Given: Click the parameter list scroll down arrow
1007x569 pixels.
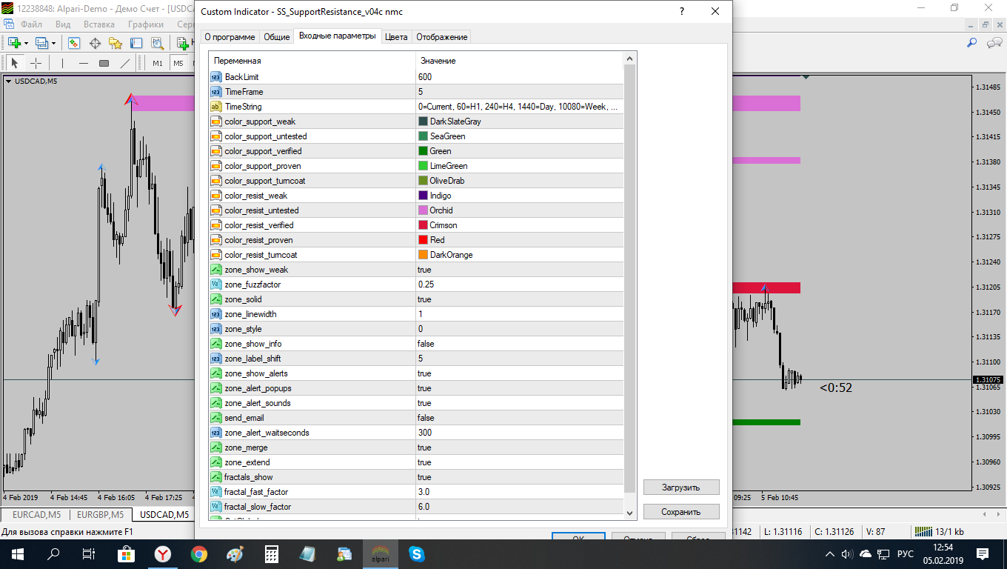Looking at the screenshot, I should (630, 513).
